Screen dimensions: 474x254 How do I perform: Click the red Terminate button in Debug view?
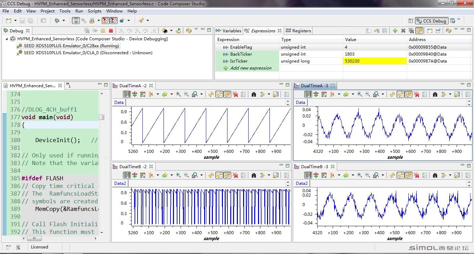pyautogui.click(x=111, y=31)
